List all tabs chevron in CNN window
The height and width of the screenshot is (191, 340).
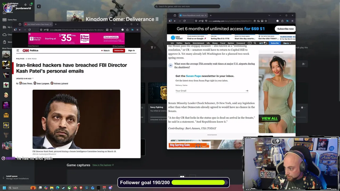pyautogui.click(x=114, y=24)
